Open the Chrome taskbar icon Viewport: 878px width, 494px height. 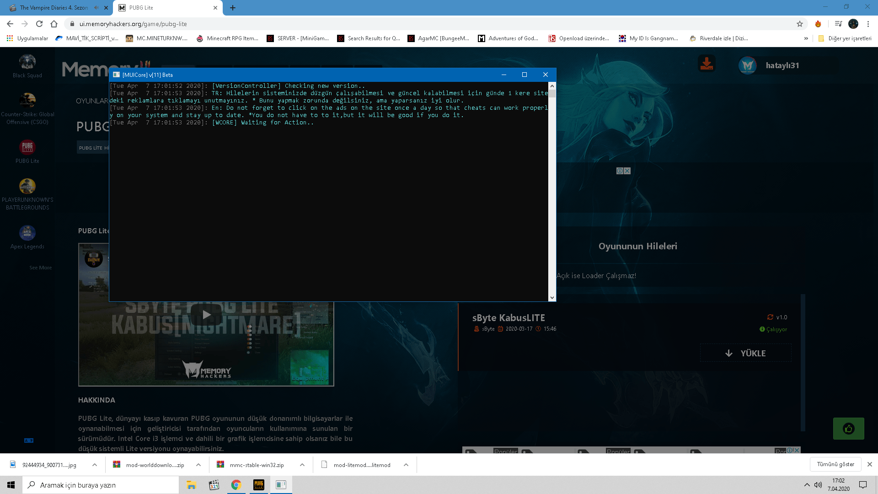[236, 485]
